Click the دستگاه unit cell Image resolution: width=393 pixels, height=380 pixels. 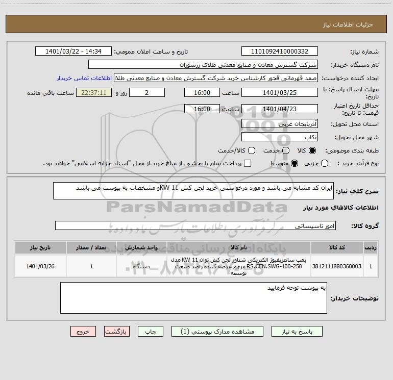141,266
